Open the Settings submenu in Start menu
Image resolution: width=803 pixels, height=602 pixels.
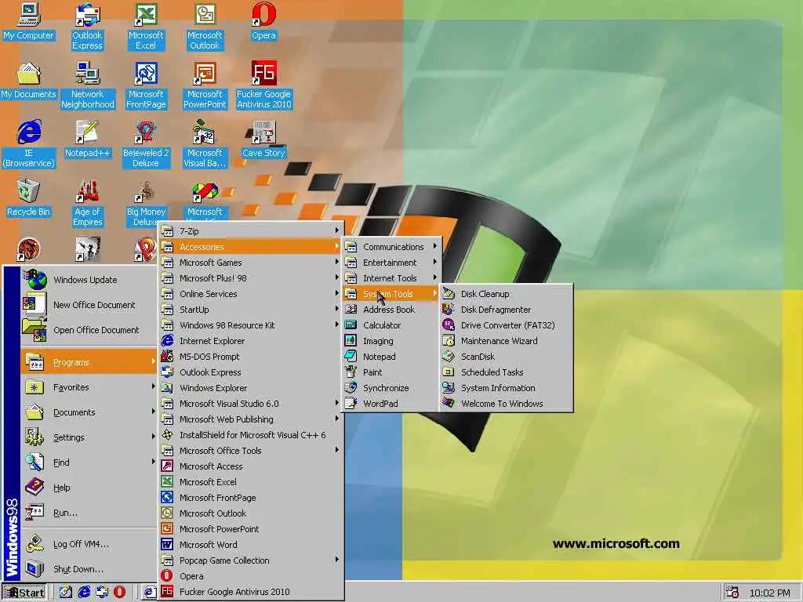coord(89,437)
